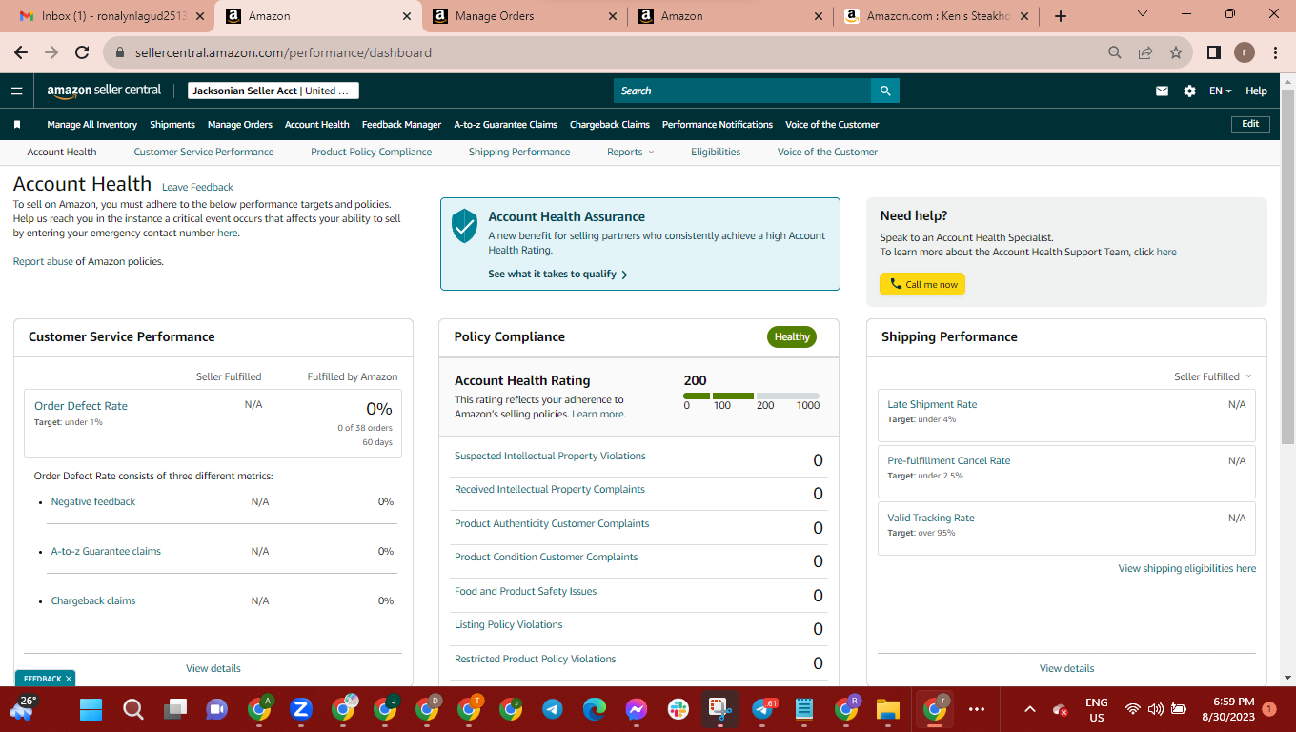Open the Jacksonian Seller Acct account switcher

(x=273, y=91)
